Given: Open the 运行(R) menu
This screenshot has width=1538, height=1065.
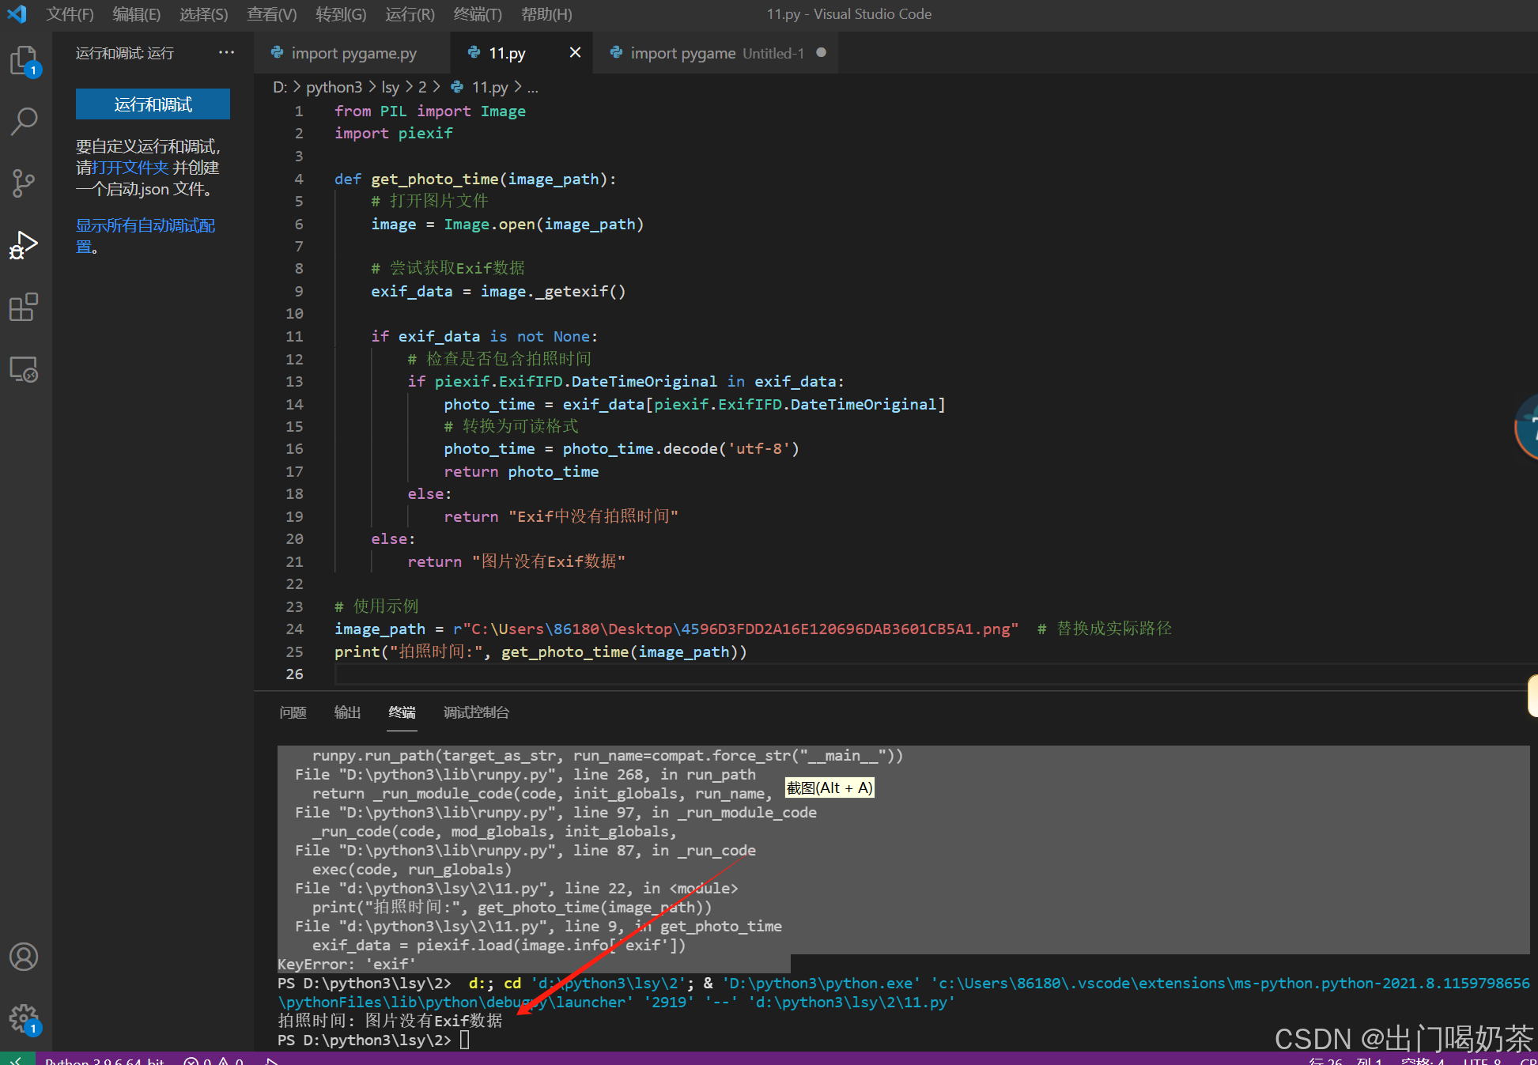Looking at the screenshot, I should point(410,14).
